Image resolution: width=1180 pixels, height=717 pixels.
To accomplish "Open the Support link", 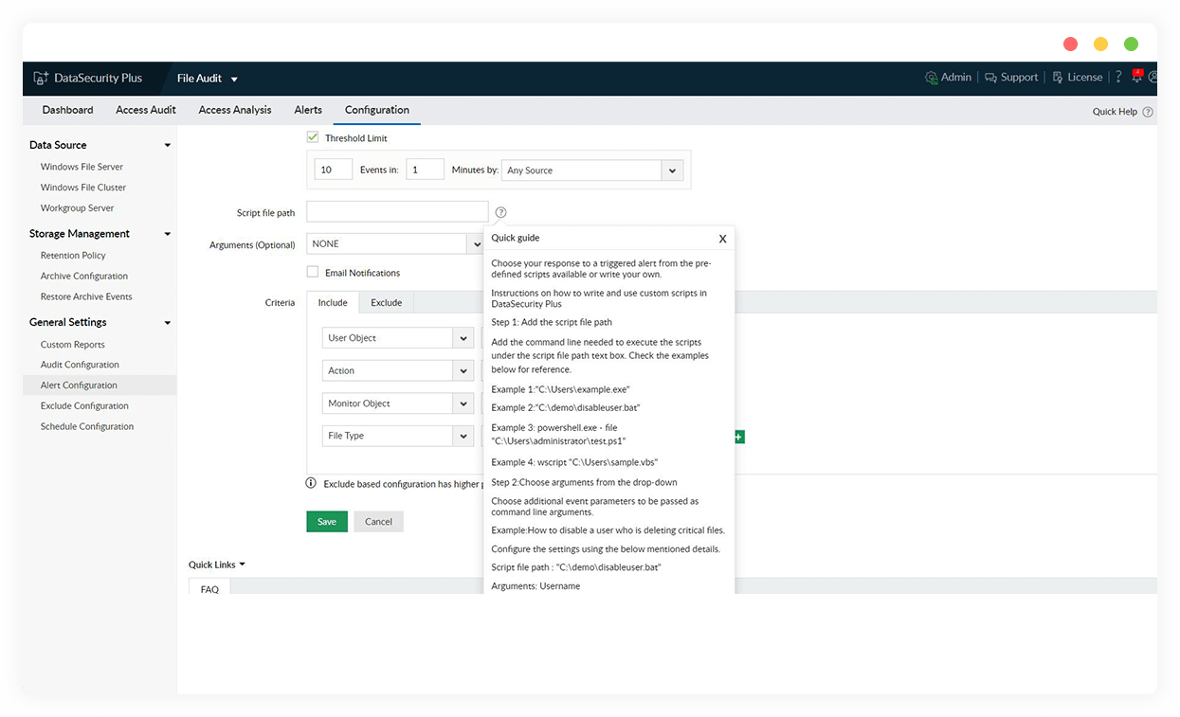I will point(1020,78).
